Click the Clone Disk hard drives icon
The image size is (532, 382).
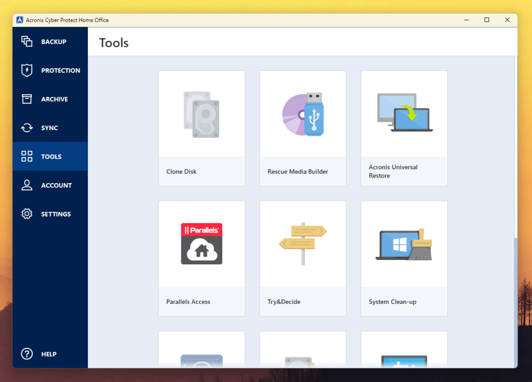tap(202, 114)
